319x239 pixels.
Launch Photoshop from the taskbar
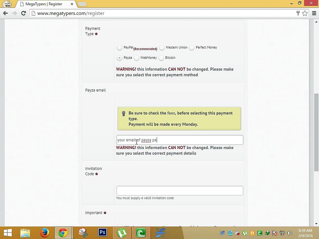click(102, 233)
